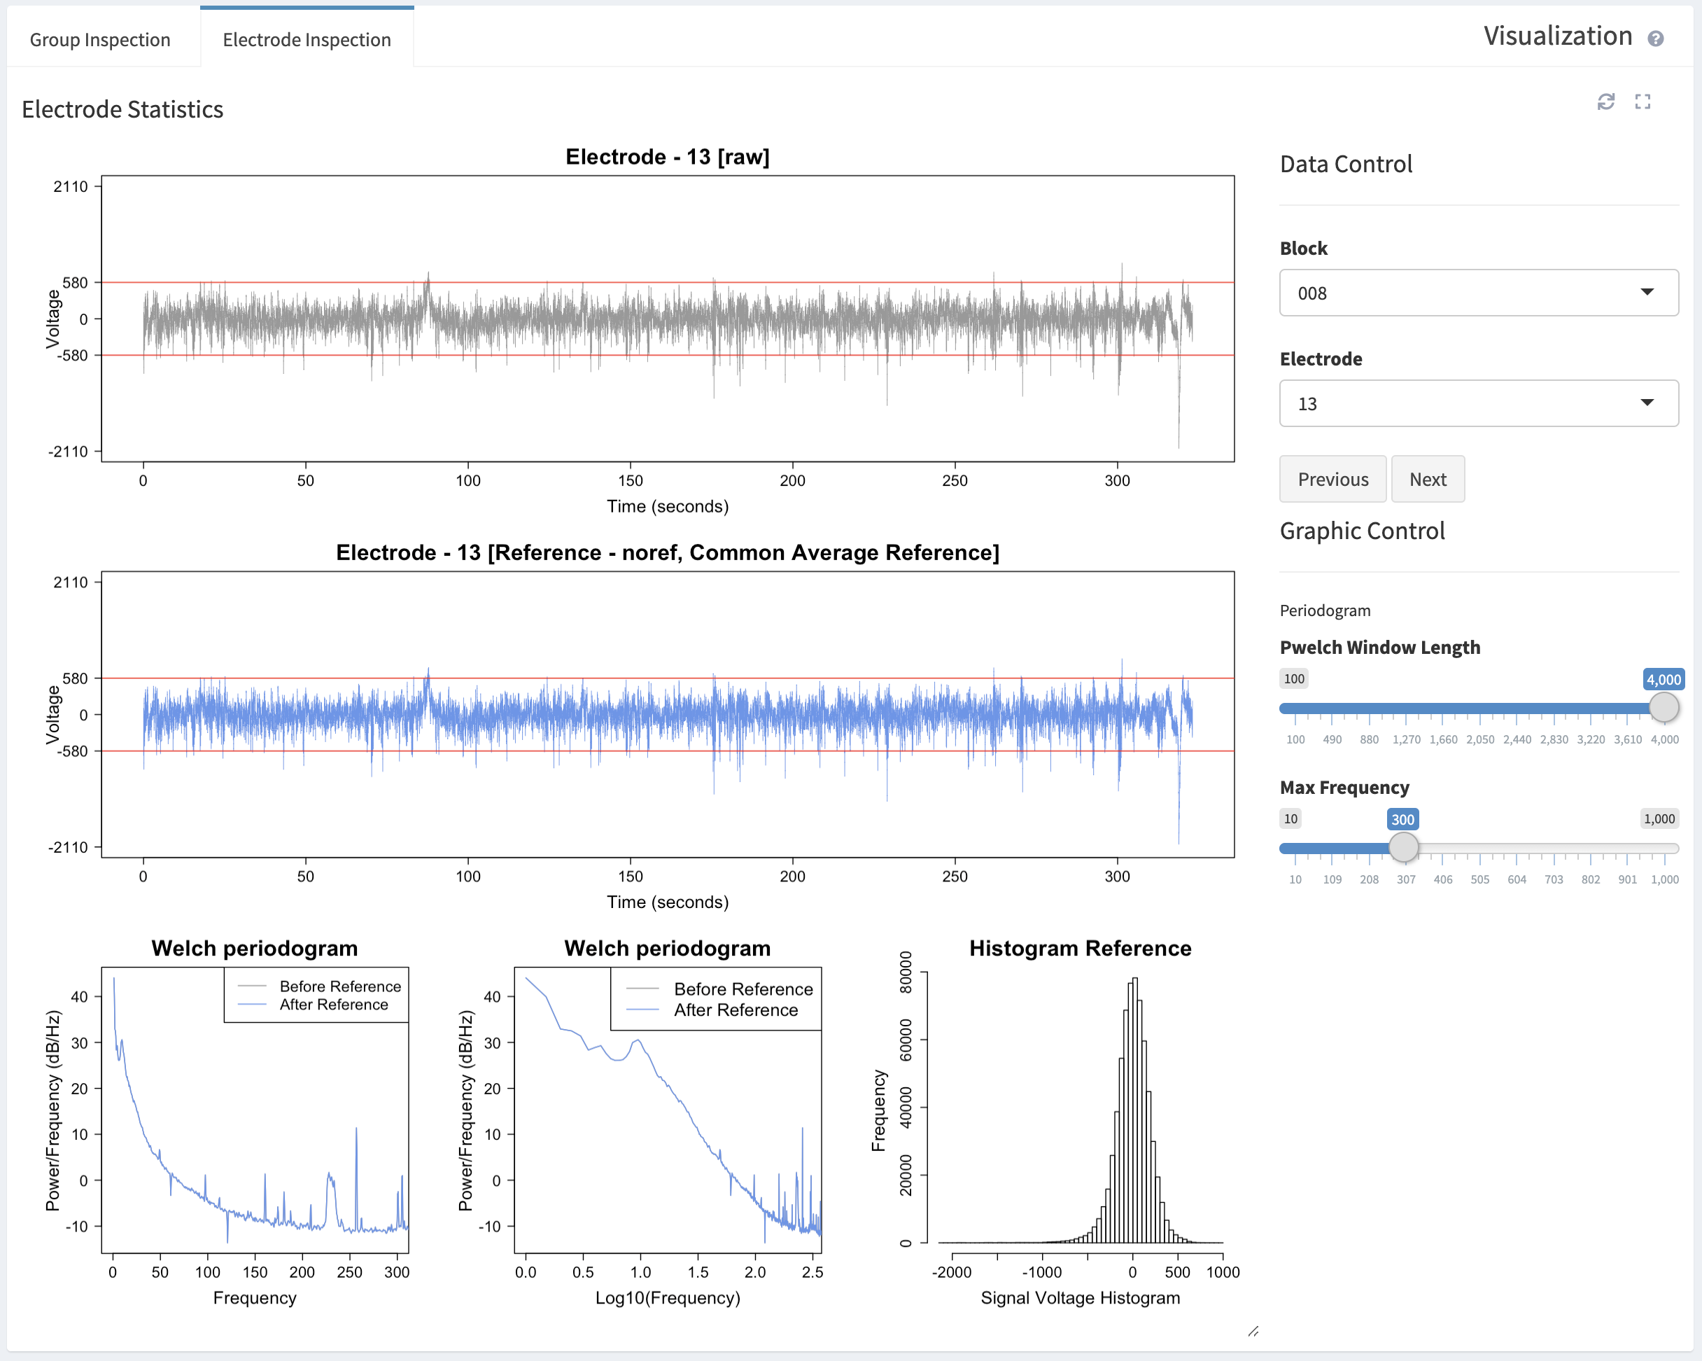Viewport: 1702px width, 1361px height.
Task: Open the Block dropdown showing 008
Action: tap(1468, 293)
